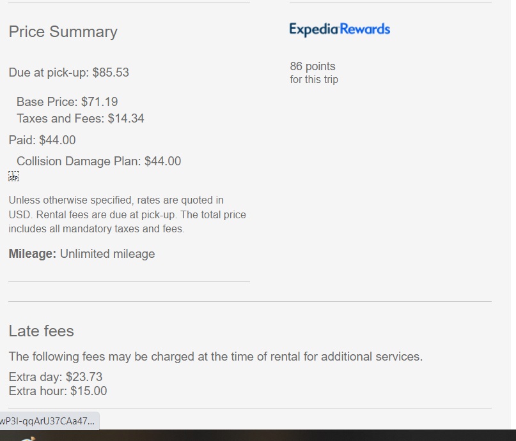Click the Collision Damage Plan $44.00 line
Screen dimensions: 516x441
click(x=98, y=161)
